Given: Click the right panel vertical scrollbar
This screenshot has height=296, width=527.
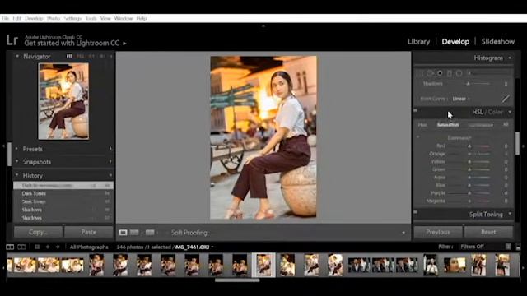Looking at the screenshot, I should coord(518,143).
